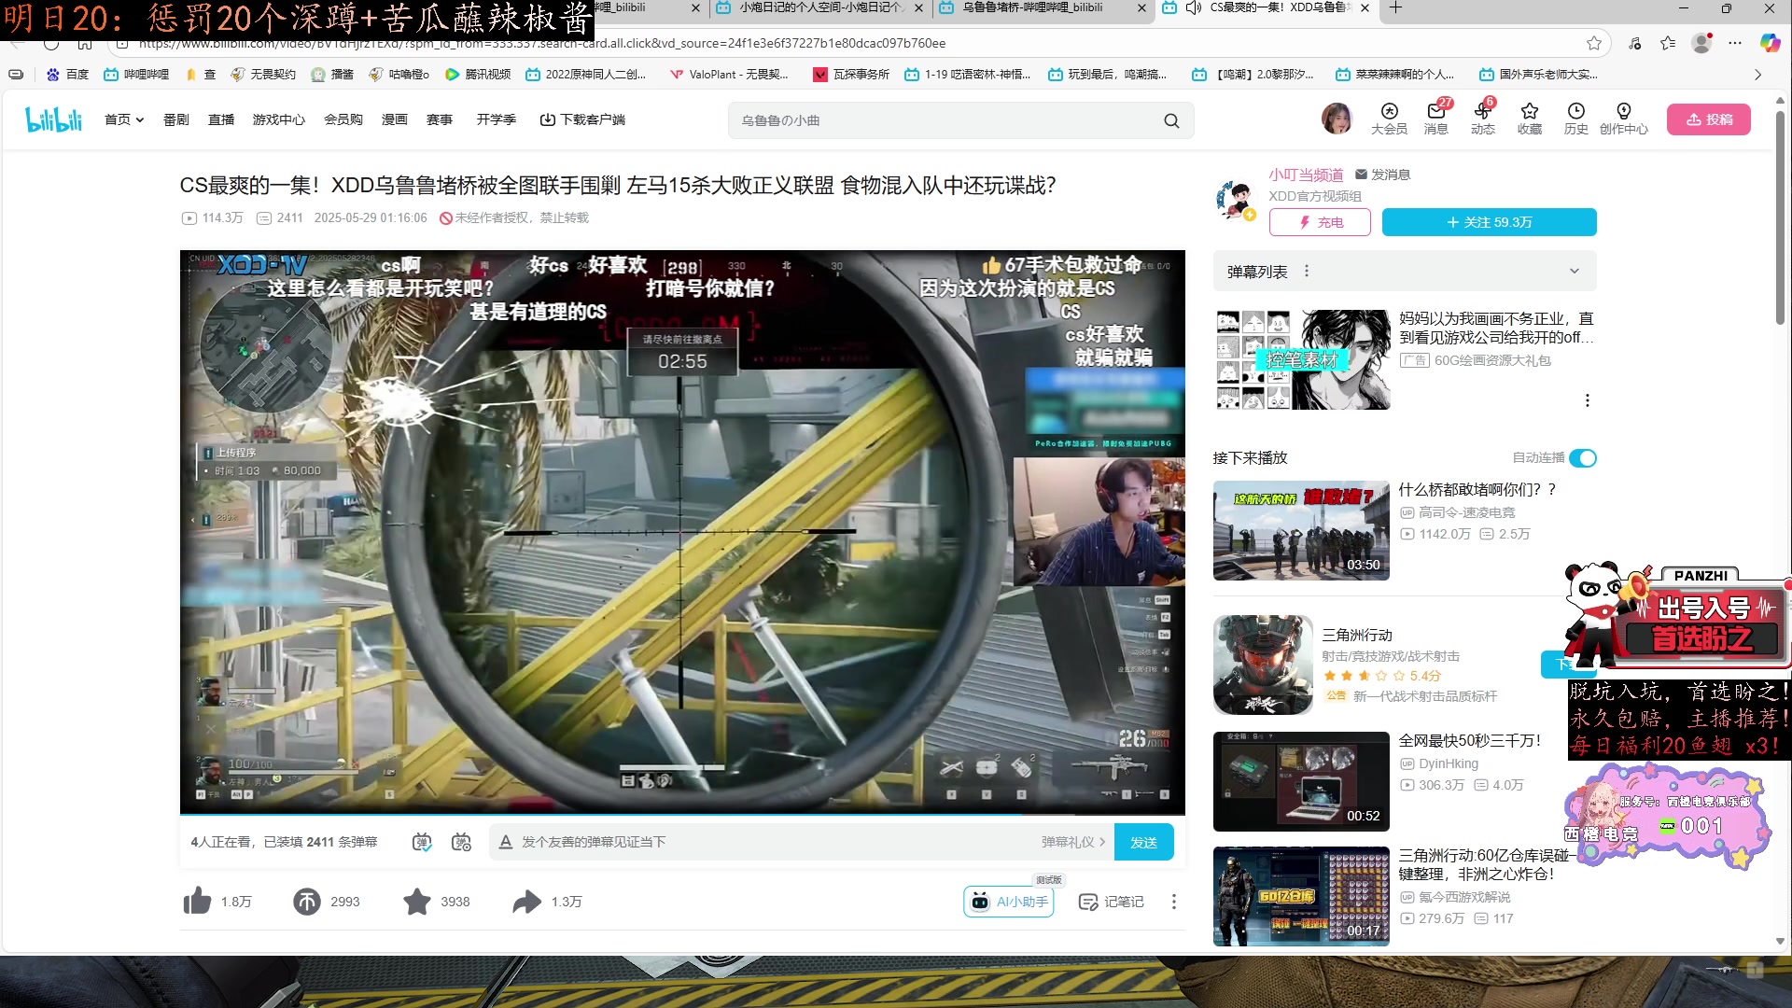Image resolution: width=1792 pixels, height=1008 pixels.
Task: Open the Copilot icon in browser toolbar
Action: (1770, 43)
